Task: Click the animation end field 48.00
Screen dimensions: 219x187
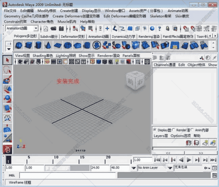Action: point(120,168)
